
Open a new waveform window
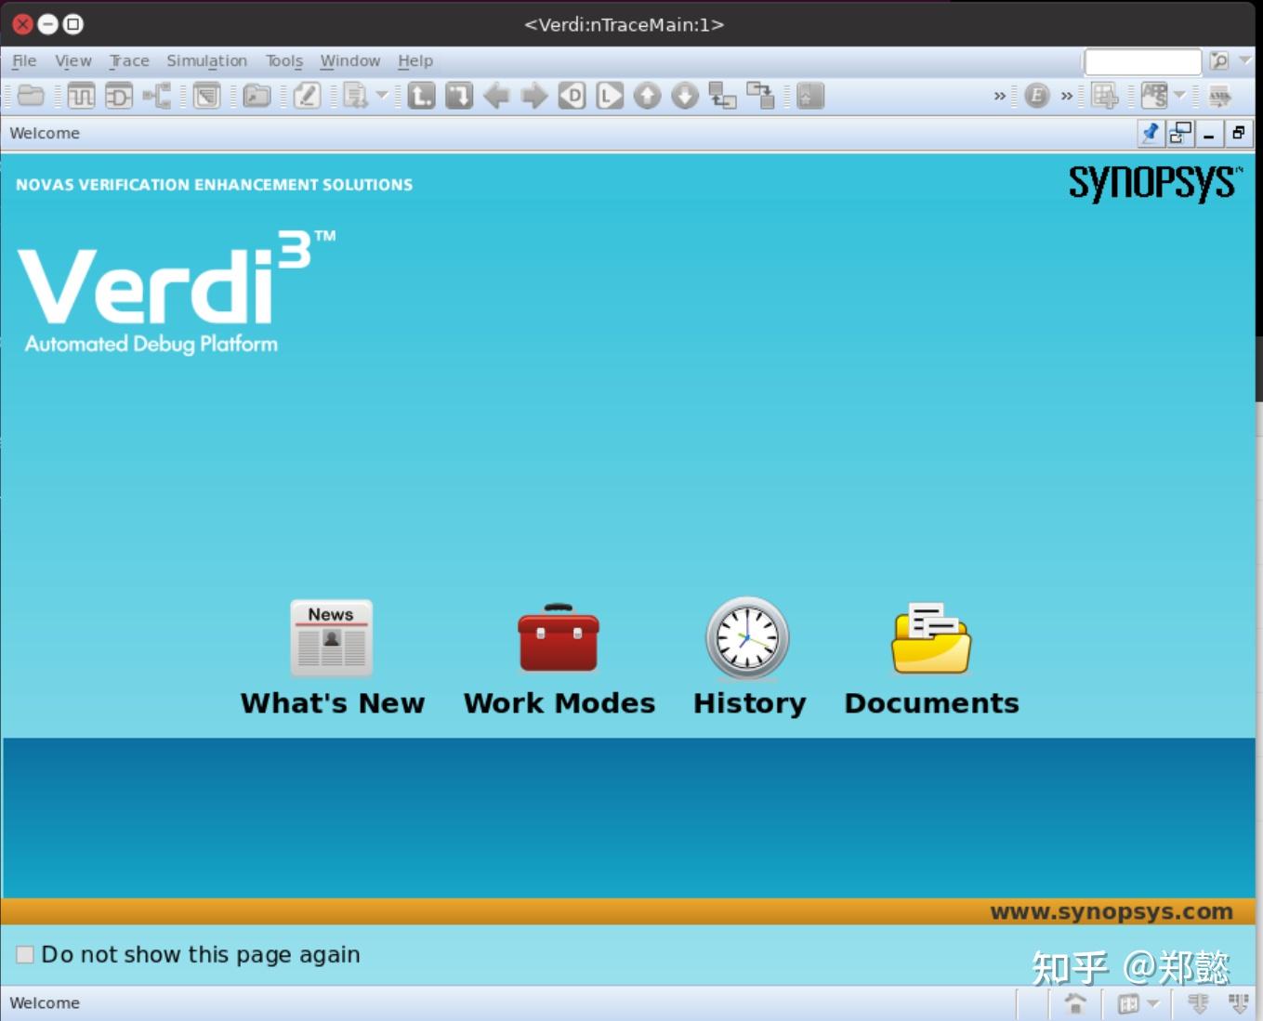point(81,96)
